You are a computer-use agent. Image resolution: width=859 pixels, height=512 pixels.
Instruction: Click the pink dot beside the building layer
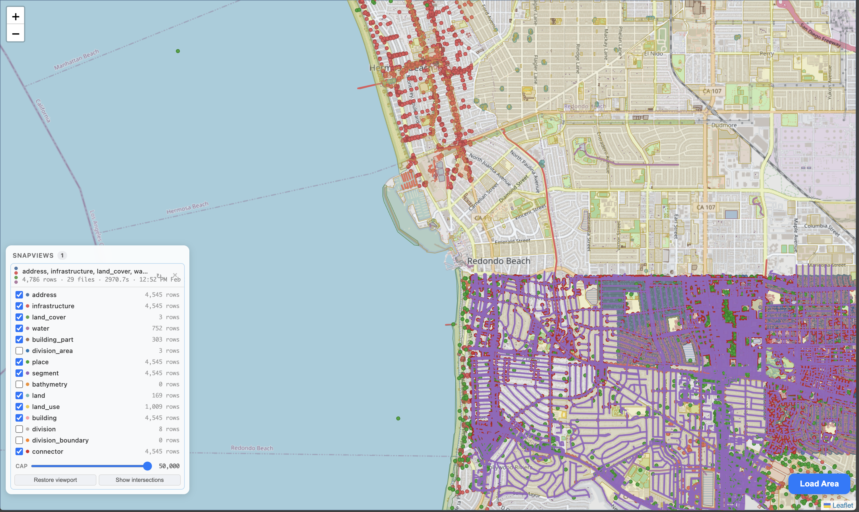pos(27,418)
